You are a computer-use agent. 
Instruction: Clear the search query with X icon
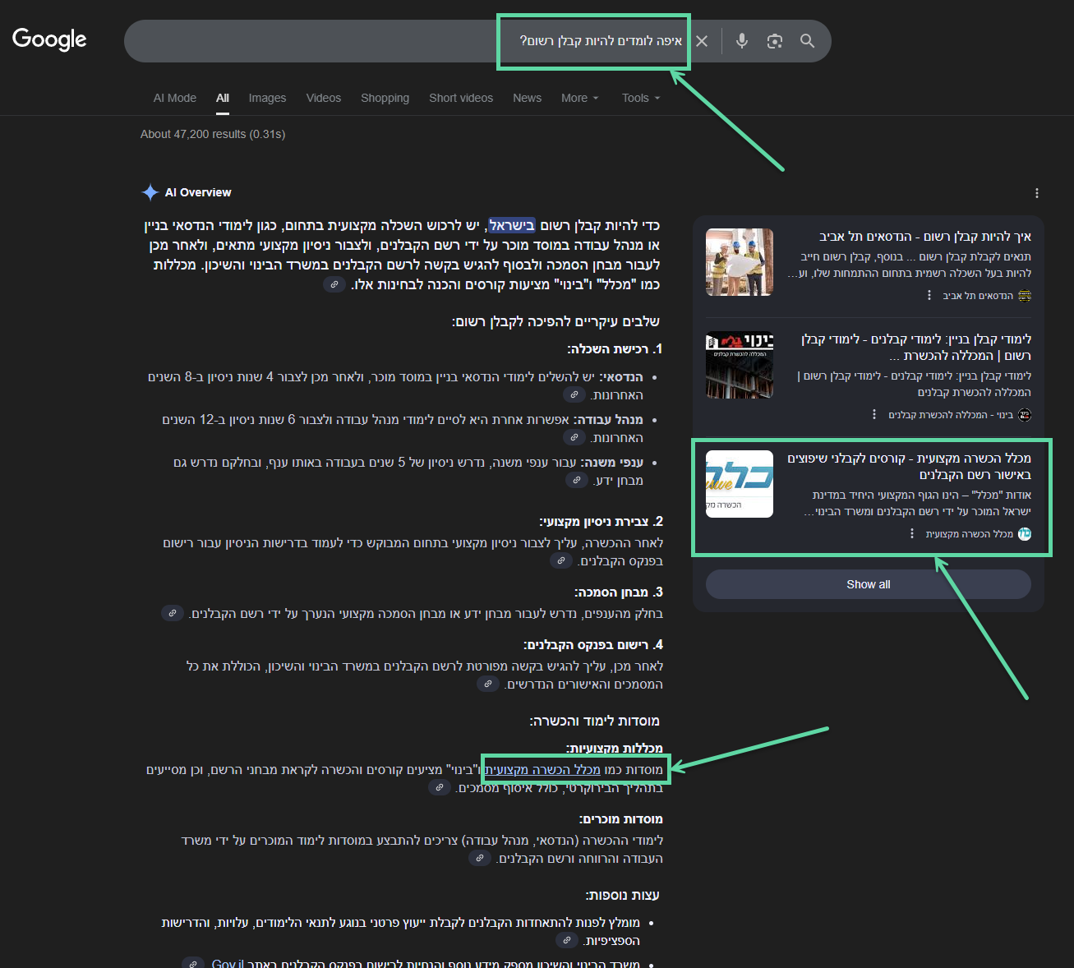point(702,41)
